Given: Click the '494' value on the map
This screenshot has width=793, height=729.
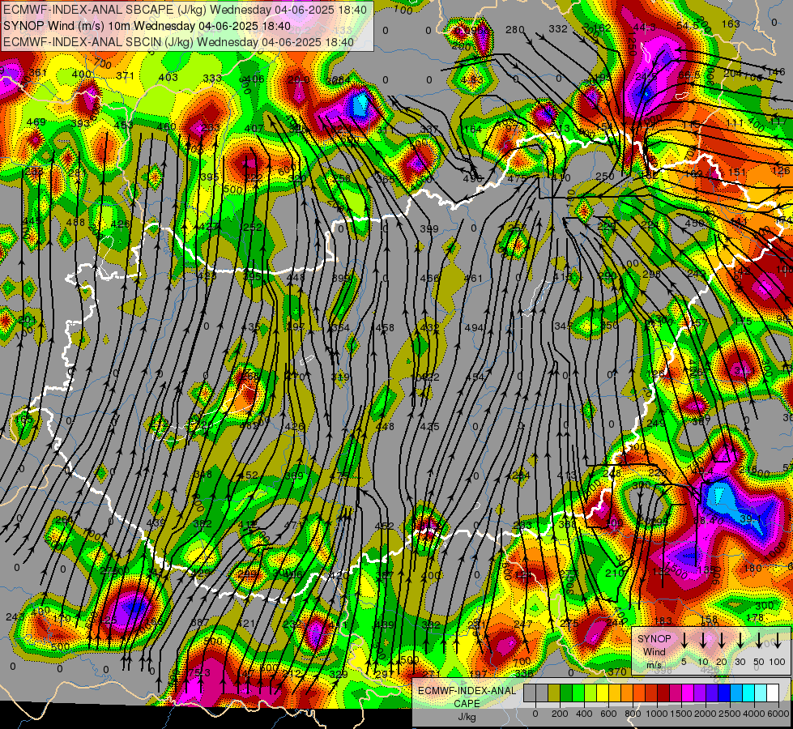Looking at the screenshot, I should (x=474, y=328).
